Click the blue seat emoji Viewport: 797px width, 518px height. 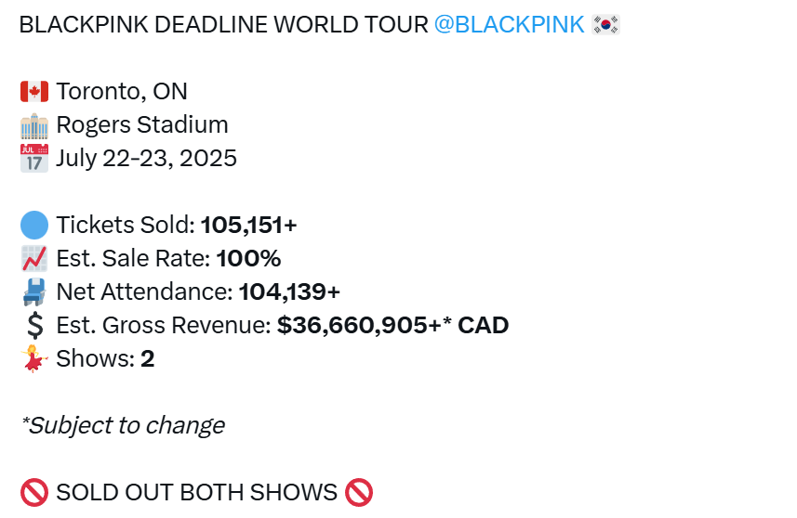pyautogui.click(x=34, y=291)
